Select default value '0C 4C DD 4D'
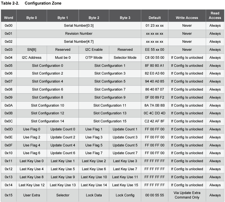This screenshot has width=225, height=202. tap(155, 113)
